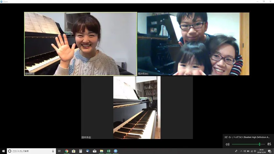This screenshot has width=274, height=154.
Task: Open Calculator from the taskbar
Action: pyautogui.click(x=81, y=151)
